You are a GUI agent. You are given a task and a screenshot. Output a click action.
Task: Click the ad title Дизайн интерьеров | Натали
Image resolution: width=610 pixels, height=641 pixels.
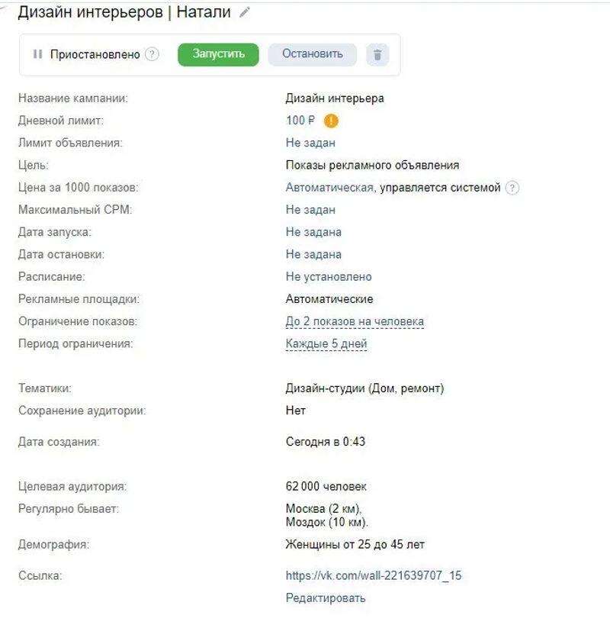point(124,12)
